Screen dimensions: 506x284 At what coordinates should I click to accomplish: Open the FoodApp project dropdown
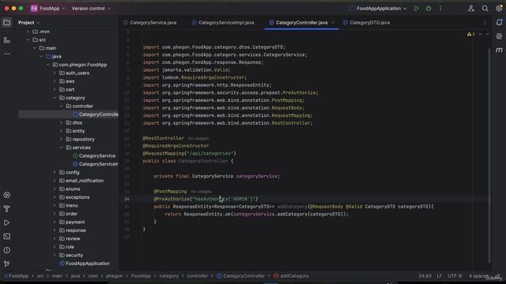(47, 9)
